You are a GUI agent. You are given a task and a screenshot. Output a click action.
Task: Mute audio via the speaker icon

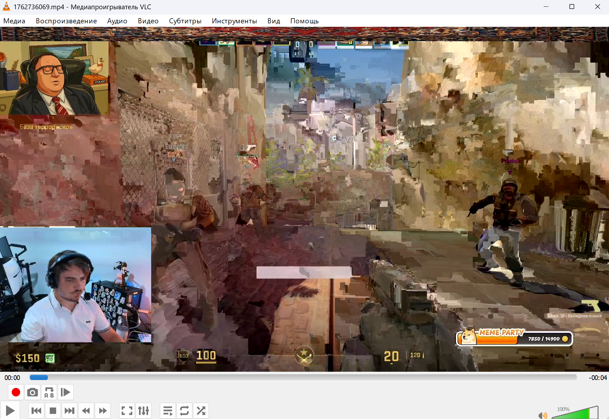(x=542, y=415)
